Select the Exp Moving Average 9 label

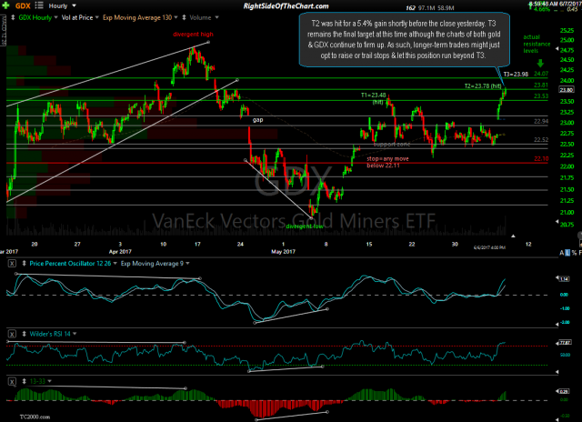152,264
